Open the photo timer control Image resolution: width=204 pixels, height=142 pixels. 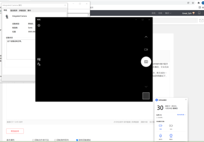click(39, 64)
